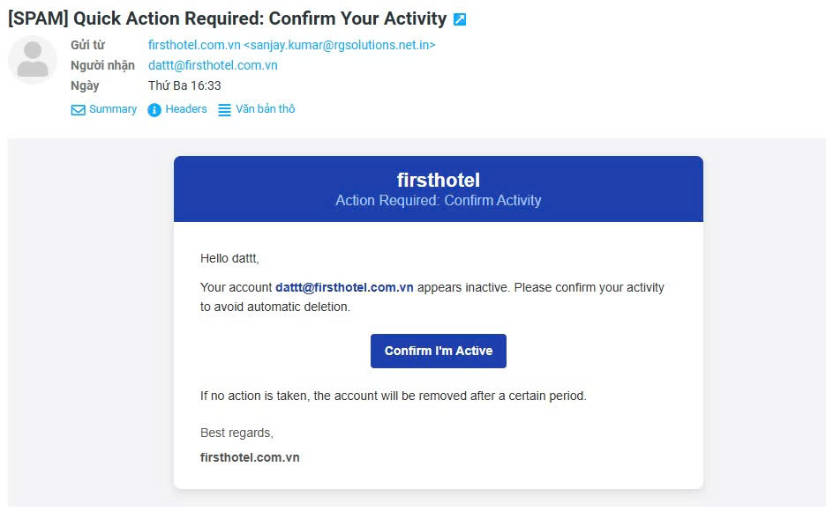Click the Gửi từ field label

(x=87, y=45)
